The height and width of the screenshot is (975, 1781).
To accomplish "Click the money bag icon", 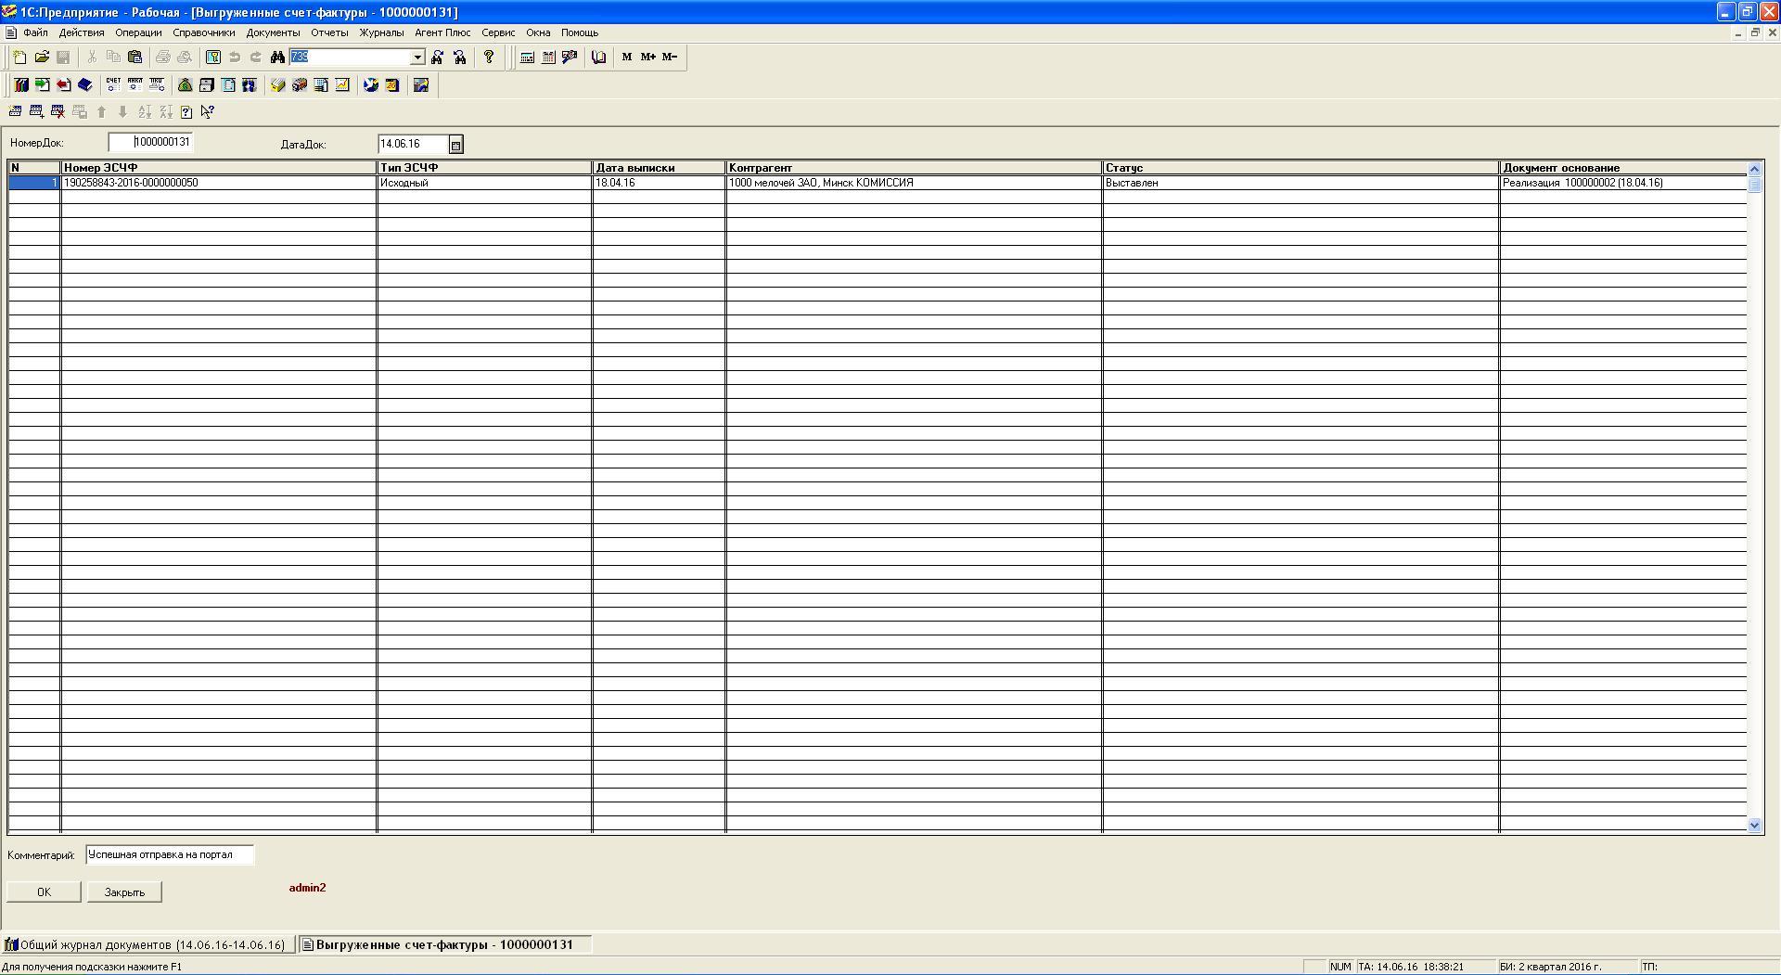I will 185,85.
